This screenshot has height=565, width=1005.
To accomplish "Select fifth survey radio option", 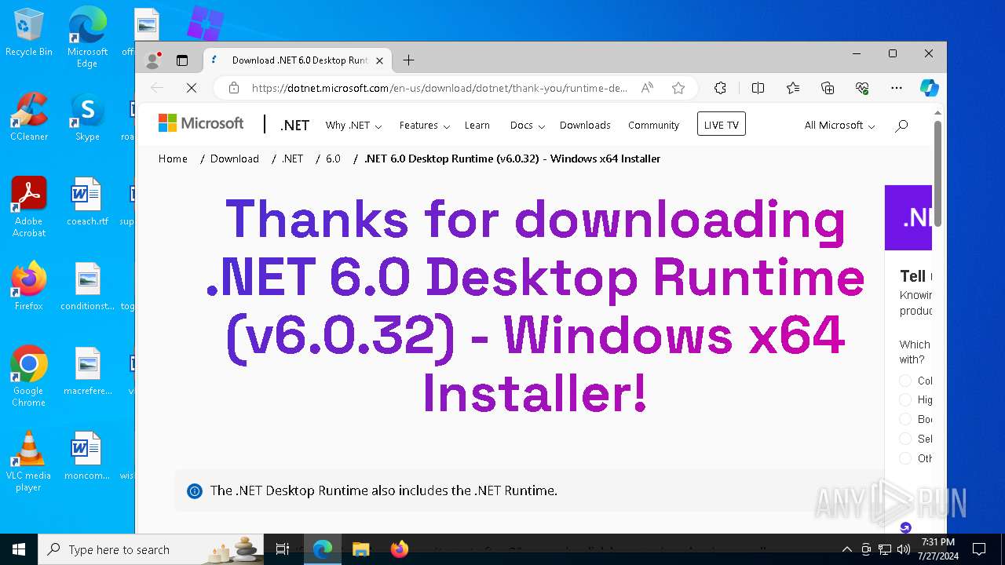I will (905, 458).
